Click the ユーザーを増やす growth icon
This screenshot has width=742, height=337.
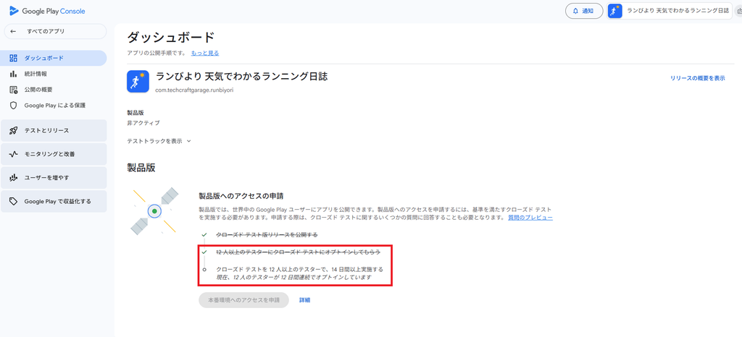13,178
